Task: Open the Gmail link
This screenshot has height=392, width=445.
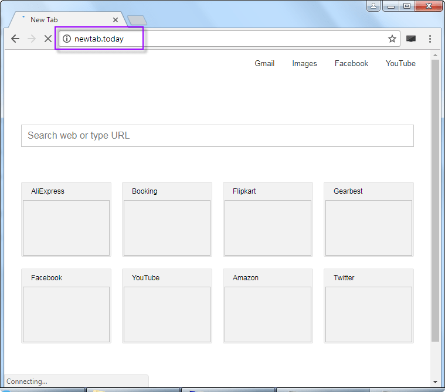Action: pos(264,63)
